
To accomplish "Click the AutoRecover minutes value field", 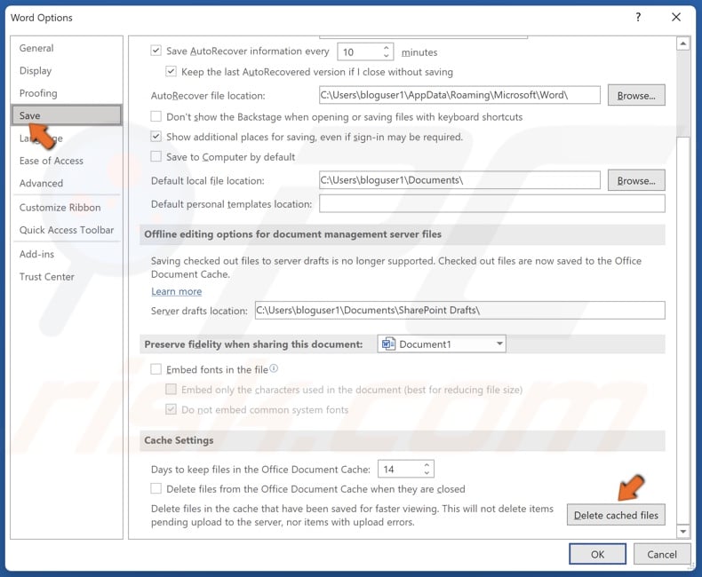I will (x=359, y=51).
